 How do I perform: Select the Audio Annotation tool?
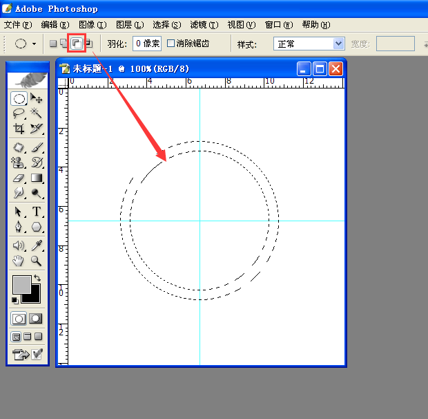19,245
